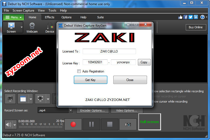The width and height of the screenshot is (210, 140).
Task: Switch to the Effects tab
Action: click(x=50, y=17)
